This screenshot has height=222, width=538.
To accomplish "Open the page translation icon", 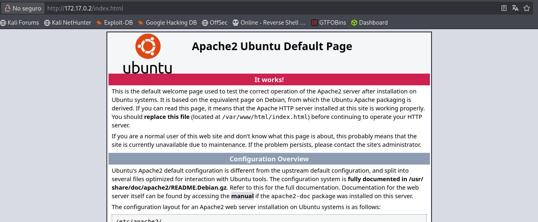I will pyautogui.click(x=515, y=8).
